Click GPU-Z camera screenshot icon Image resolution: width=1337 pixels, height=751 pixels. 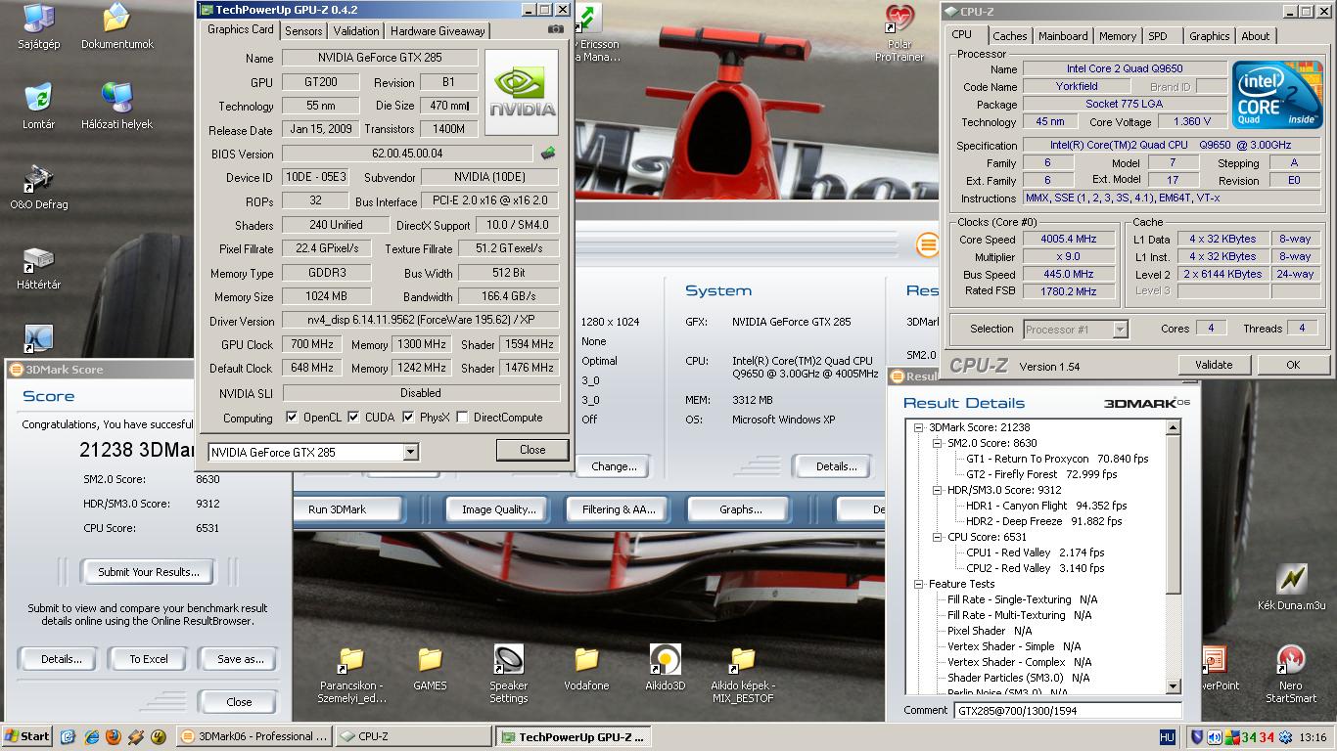click(555, 30)
